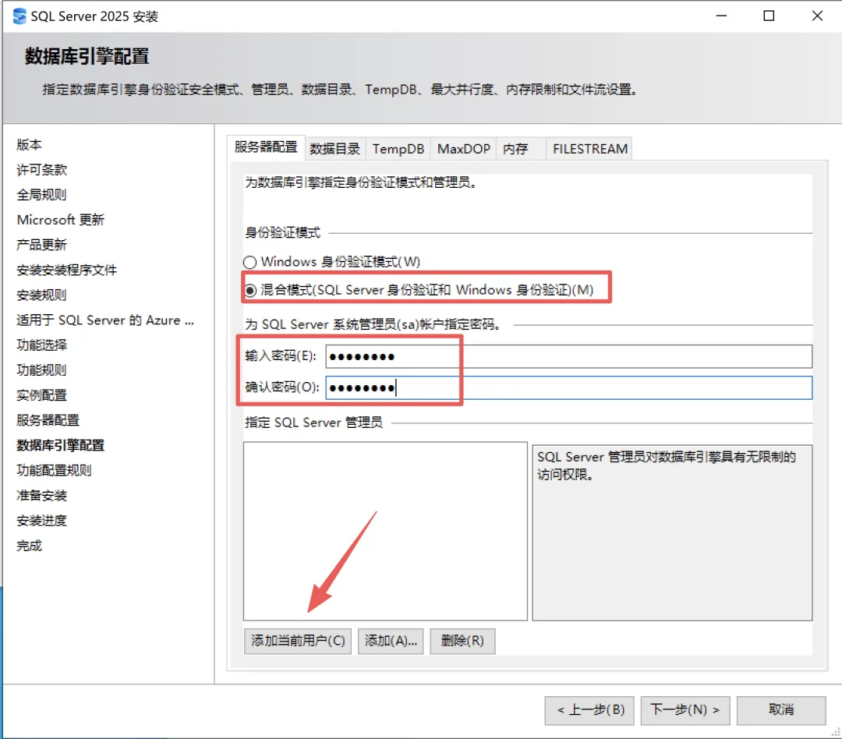Screen dimensions: 842x739
Task: Go back with 上一步(B)
Action: tap(589, 710)
